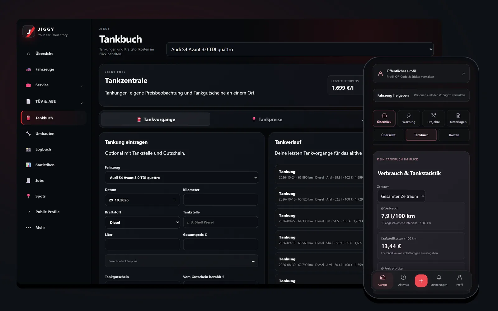Expand the Service submenu chevron
Image resolution: width=498 pixels, height=311 pixels.
[82, 86]
